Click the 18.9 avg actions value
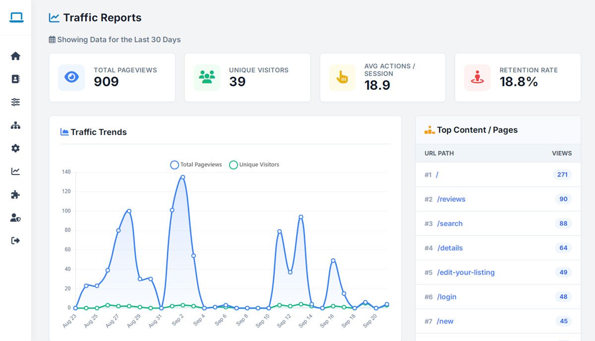This screenshot has height=341, width=595. pyautogui.click(x=377, y=85)
